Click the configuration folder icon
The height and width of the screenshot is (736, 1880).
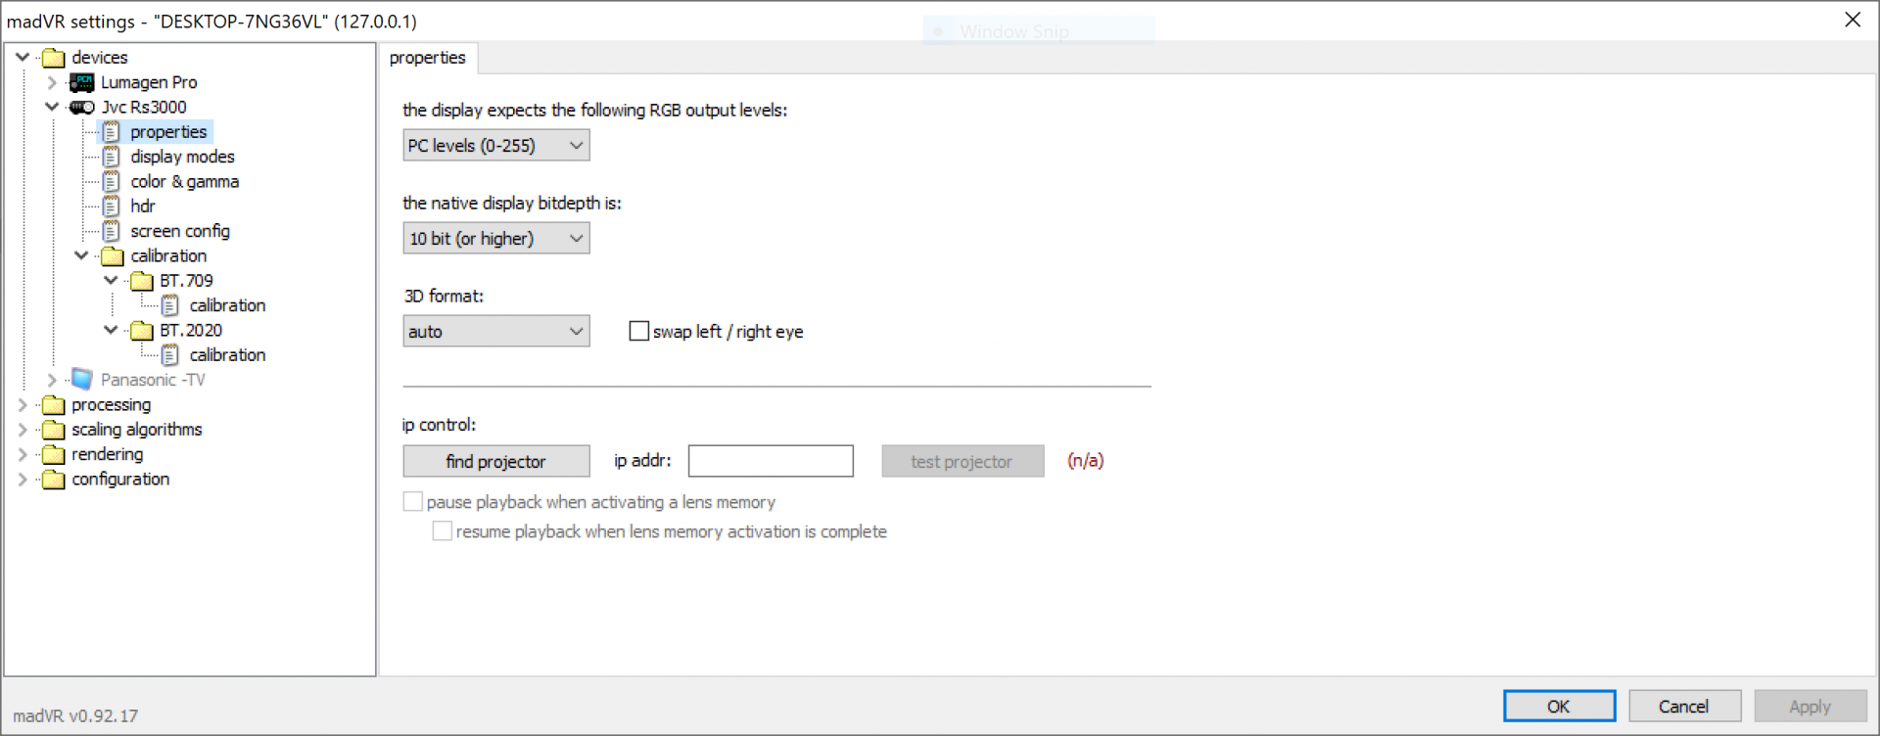tap(54, 480)
